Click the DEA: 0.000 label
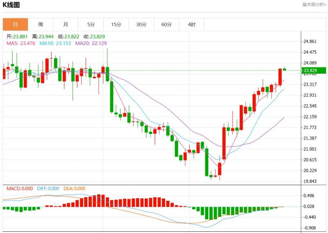This screenshot has height=233, width=328. coord(74,189)
